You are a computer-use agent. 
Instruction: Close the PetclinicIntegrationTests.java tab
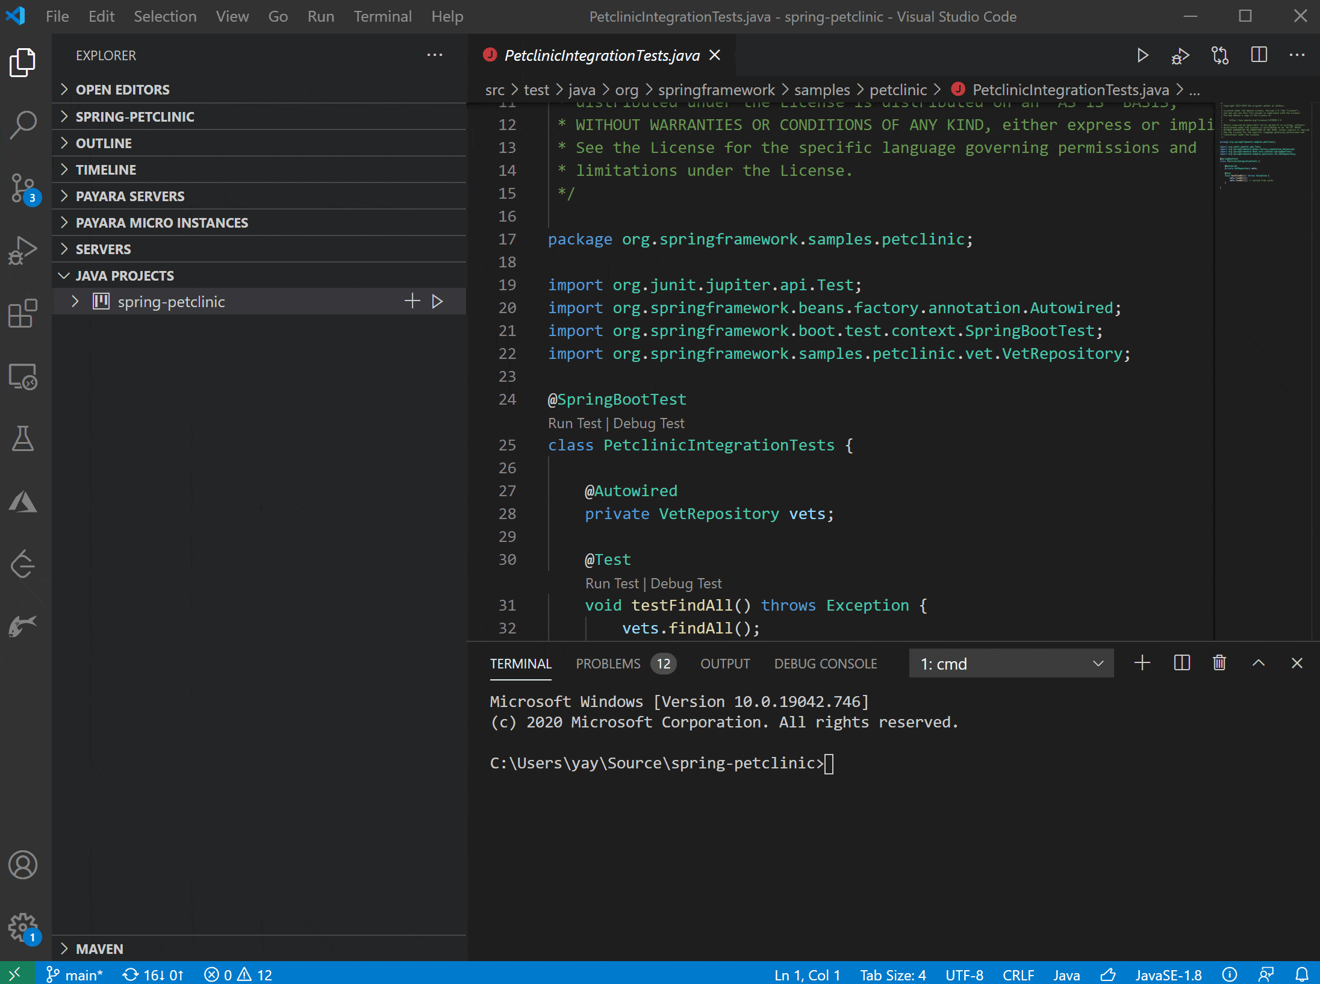(715, 55)
